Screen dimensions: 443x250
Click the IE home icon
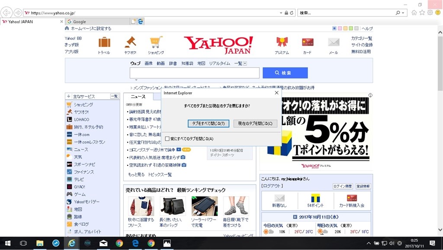(x=414, y=13)
